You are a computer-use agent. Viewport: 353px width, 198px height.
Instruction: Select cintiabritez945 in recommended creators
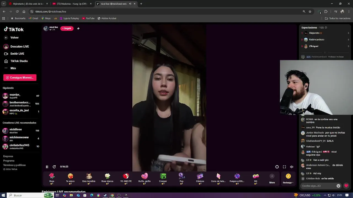click(21, 146)
